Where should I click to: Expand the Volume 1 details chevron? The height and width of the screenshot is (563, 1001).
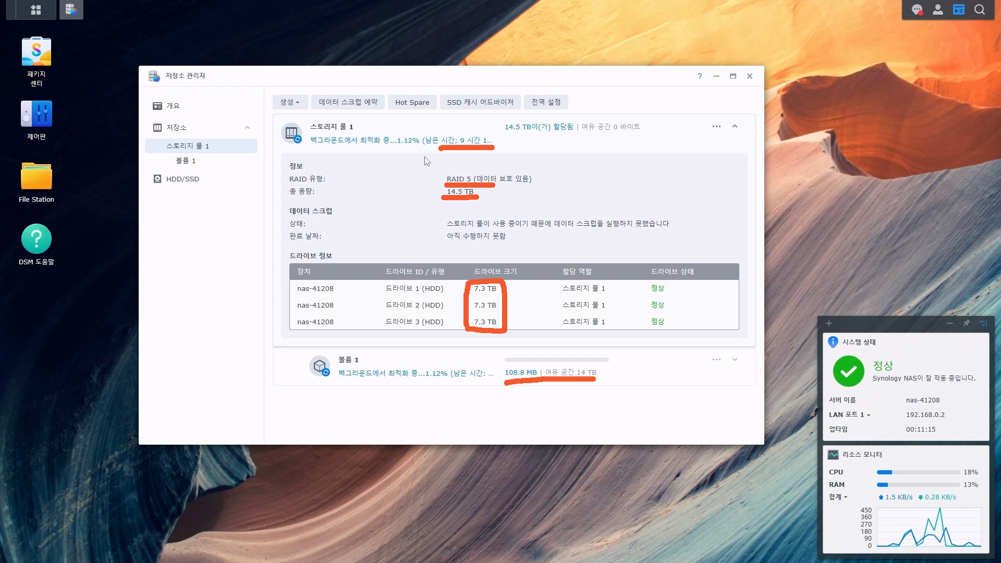click(x=735, y=359)
